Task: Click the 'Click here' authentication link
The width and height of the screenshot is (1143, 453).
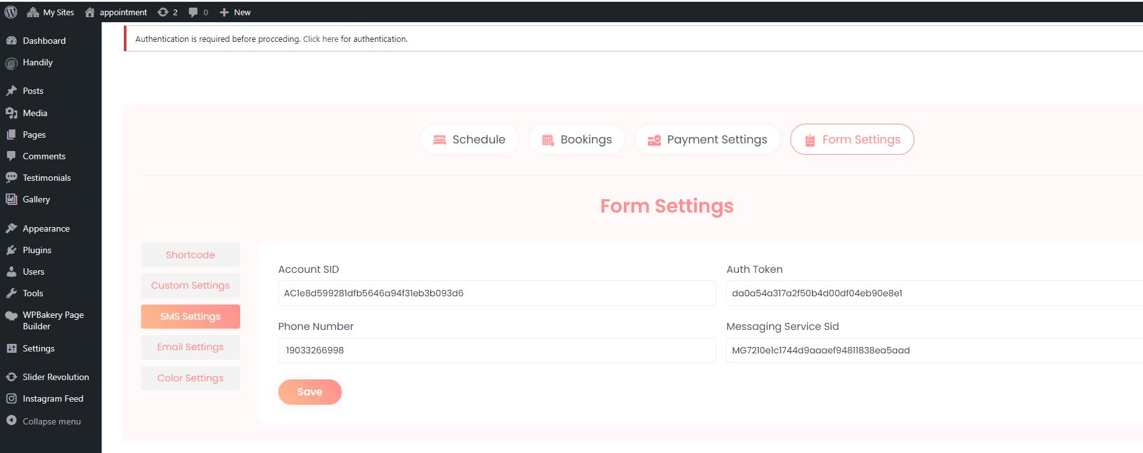Action: (320, 39)
